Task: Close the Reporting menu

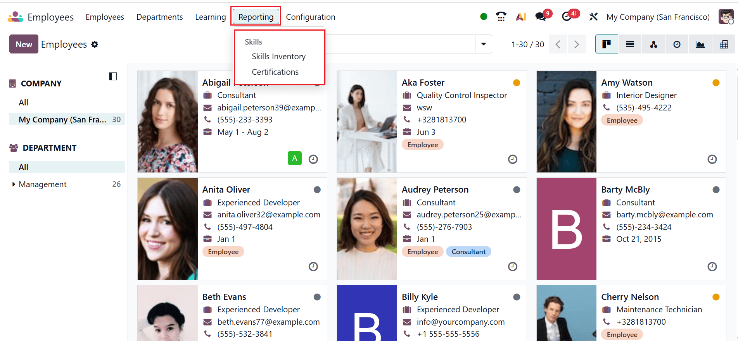Action: [256, 17]
